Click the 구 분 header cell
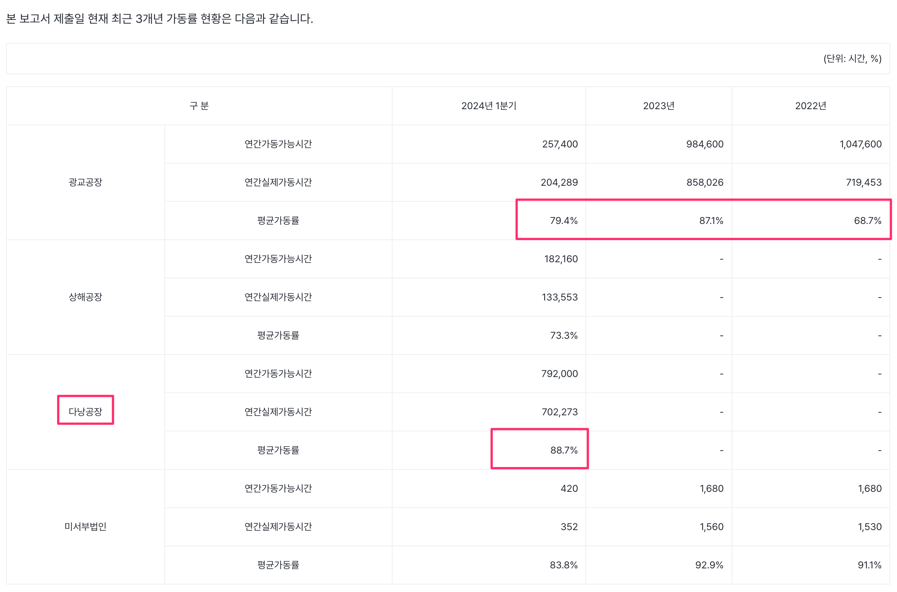The height and width of the screenshot is (592, 897). pyautogui.click(x=199, y=106)
